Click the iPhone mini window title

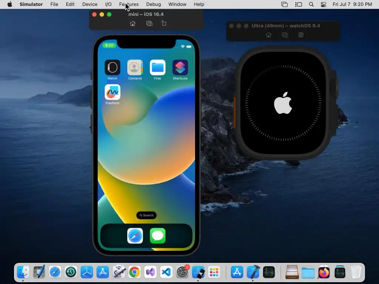pyautogui.click(x=146, y=14)
